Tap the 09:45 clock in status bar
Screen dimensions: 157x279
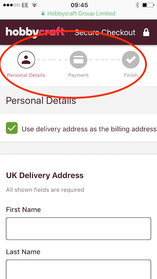[x=78, y=5]
